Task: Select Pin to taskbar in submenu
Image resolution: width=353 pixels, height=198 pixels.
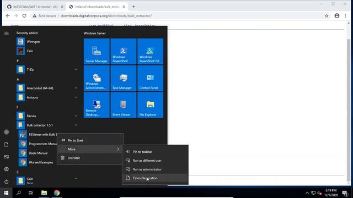Action: 156,152
